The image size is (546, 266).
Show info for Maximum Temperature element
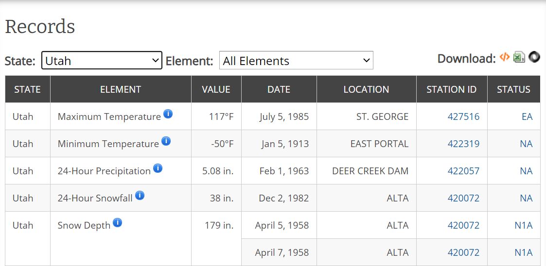click(168, 114)
